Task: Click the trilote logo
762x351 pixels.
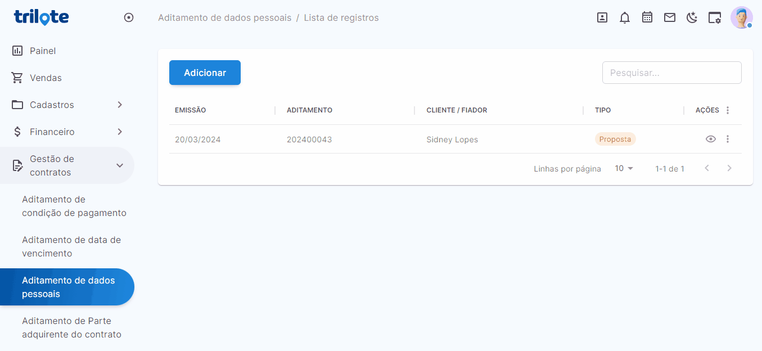Action: coord(41,17)
